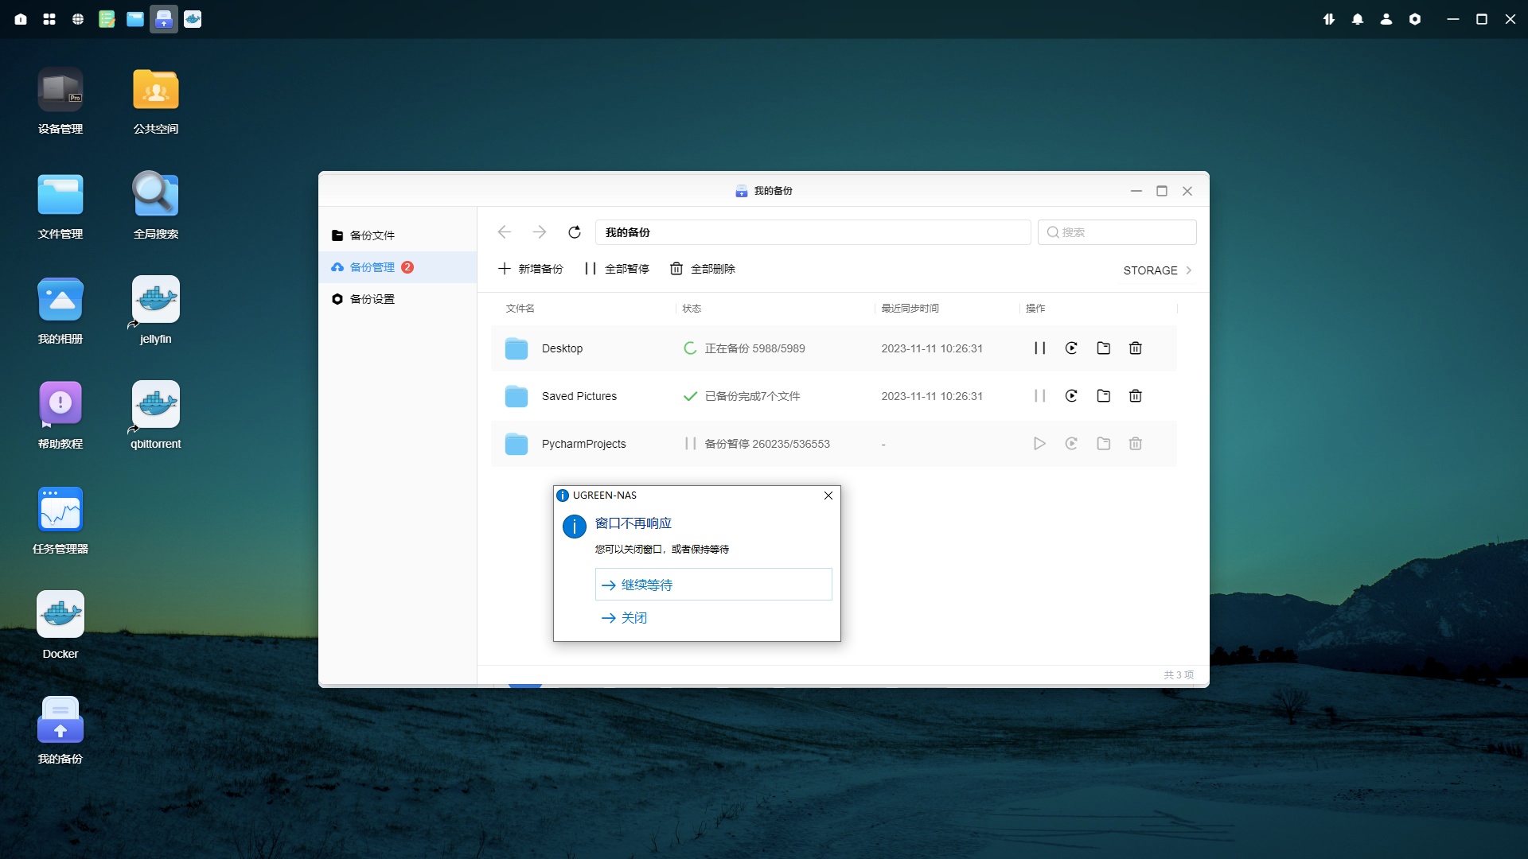The image size is (1528, 859).
Task: Expand the STORAGE chevron
Action: 1189,270
